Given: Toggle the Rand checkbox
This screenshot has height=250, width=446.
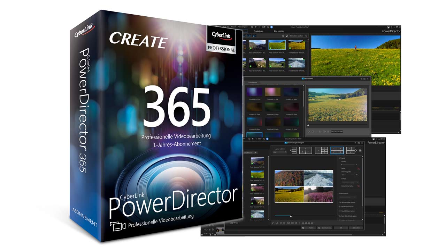Looking at the screenshot, I should point(340,158).
